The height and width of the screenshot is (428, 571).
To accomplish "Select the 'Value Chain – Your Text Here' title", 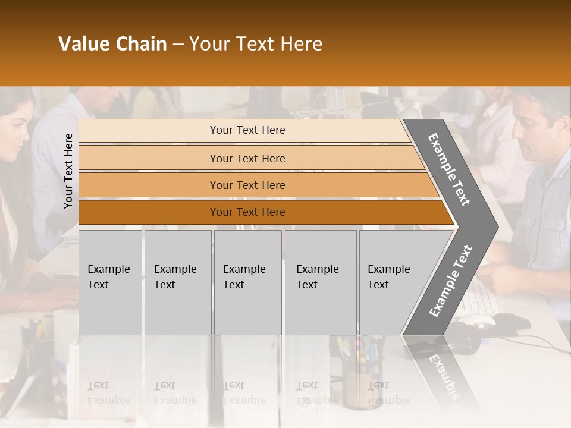I will (x=190, y=43).
